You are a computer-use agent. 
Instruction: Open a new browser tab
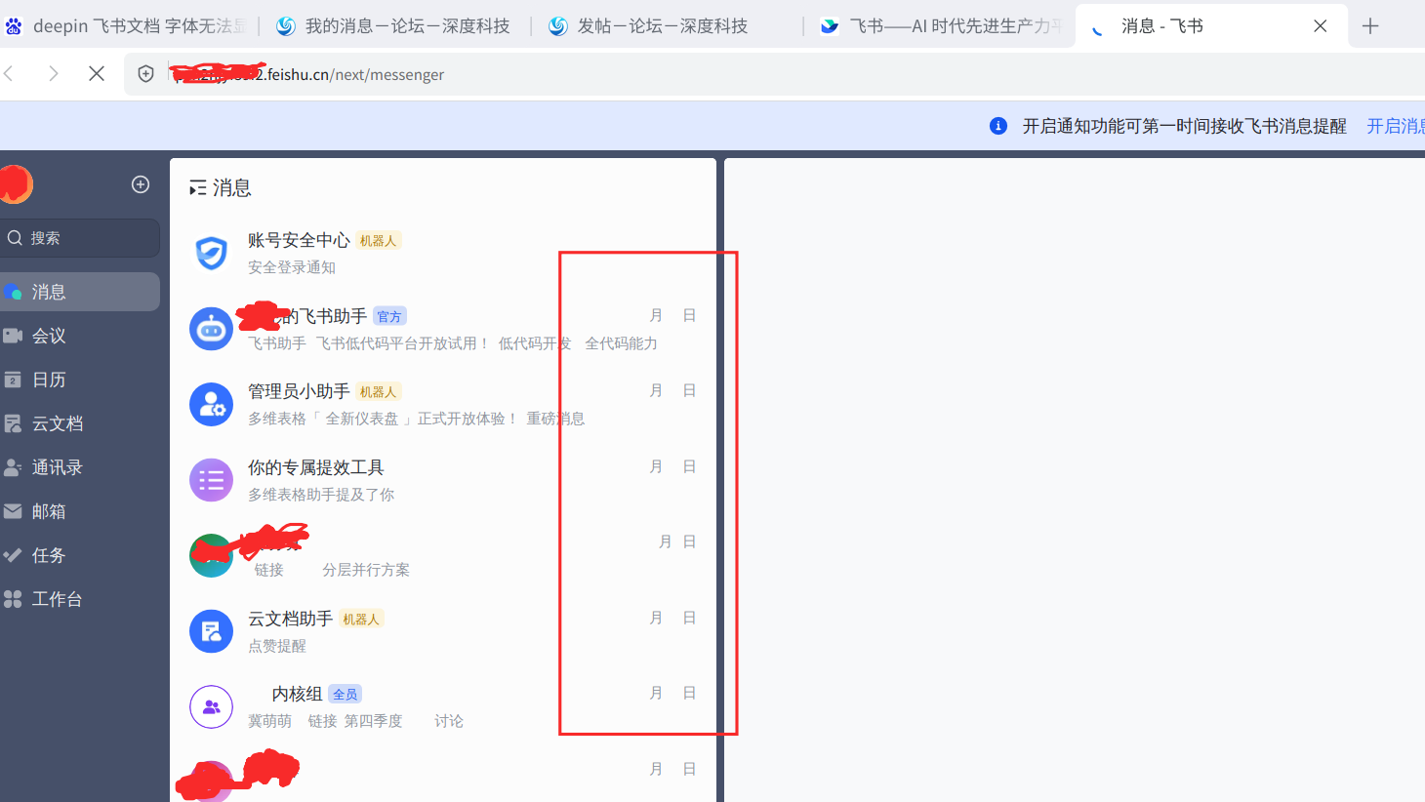pos(1370,26)
